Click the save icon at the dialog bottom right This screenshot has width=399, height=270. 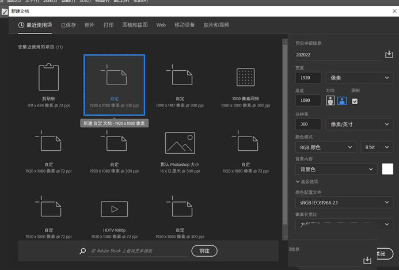367,260
